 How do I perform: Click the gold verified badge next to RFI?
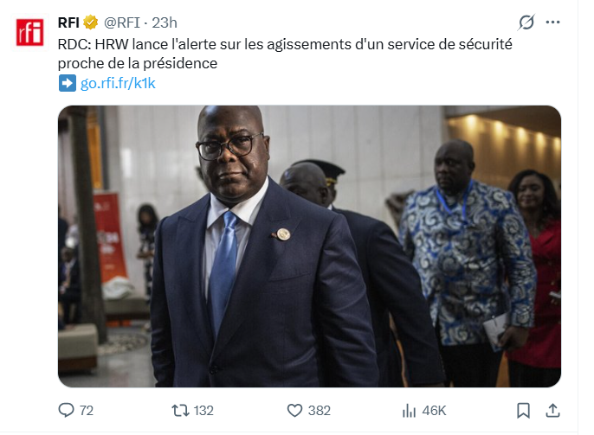[90, 22]
